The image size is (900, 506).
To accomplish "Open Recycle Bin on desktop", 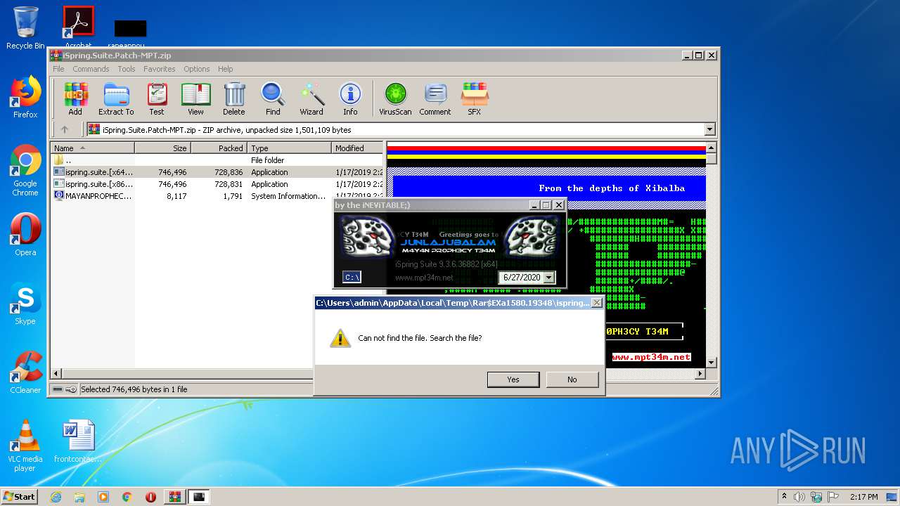I will (25, 28).
